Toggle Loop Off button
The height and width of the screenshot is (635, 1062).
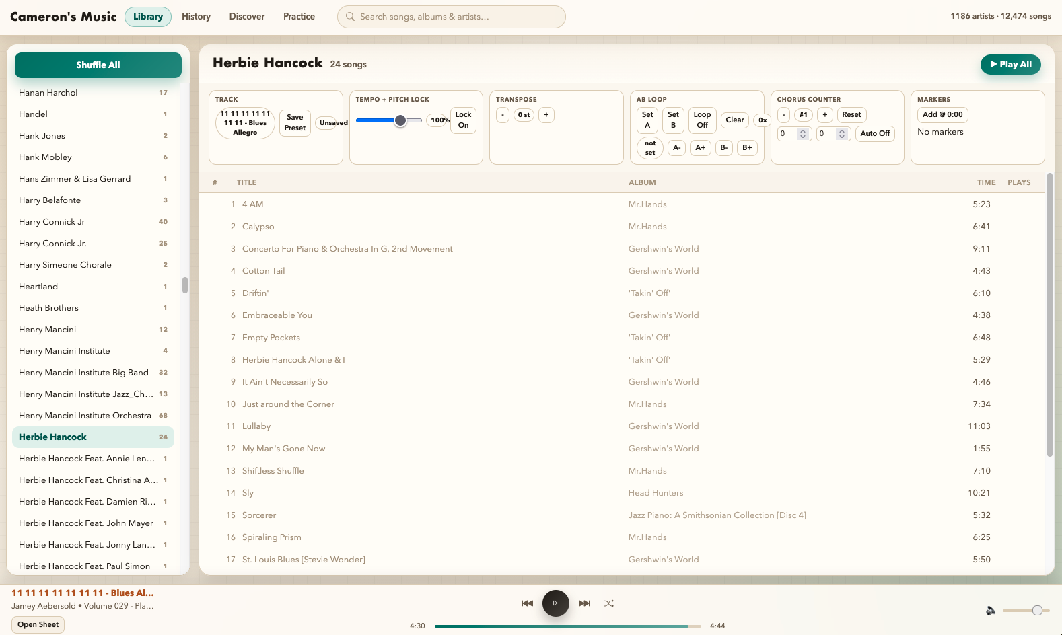[703, 120]
